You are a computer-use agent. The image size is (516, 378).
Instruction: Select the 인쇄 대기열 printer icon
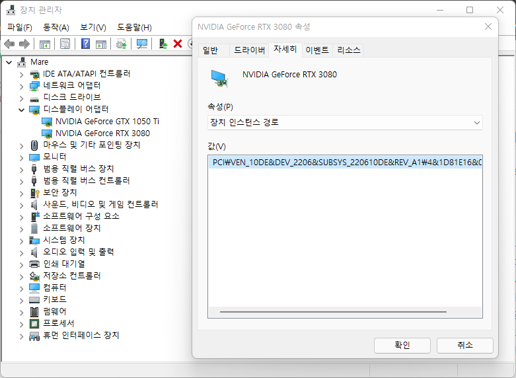pyautogui.click(x=34, y=264)
